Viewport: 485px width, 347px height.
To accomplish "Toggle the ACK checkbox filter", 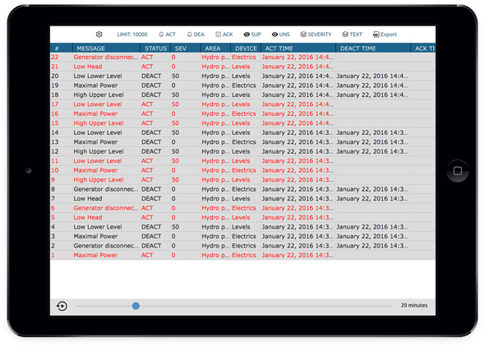I will click(x=224, y=35).
